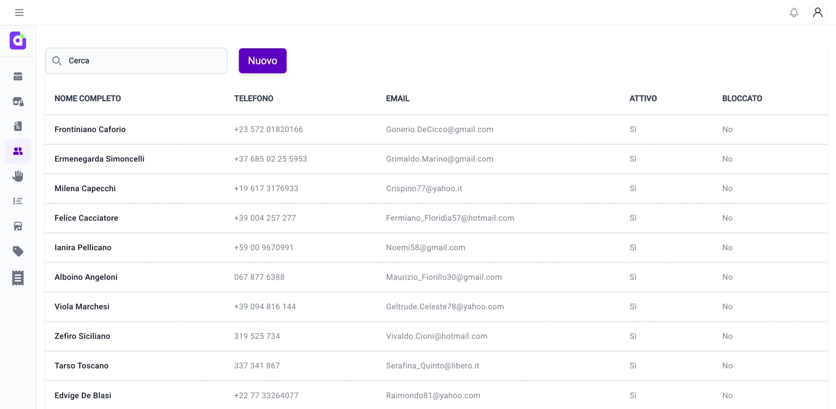Open Ianira Pellicano's entry
836x409 pixels.
[436, 248]
